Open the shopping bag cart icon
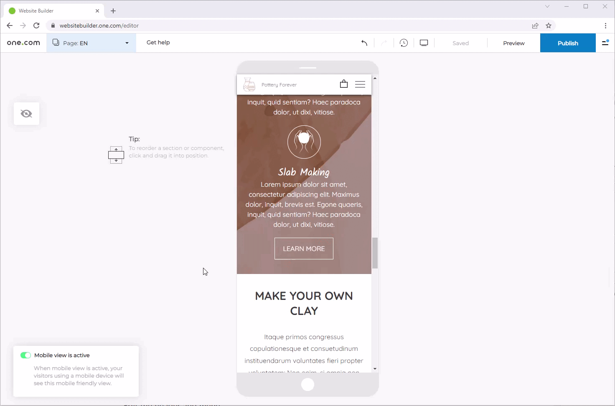615x406 pixels. click(344, 84)
